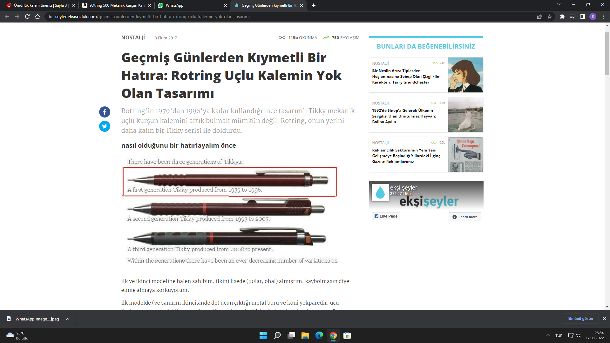
Task: Click the reload page icon
Action: click(x=27, y=17)
